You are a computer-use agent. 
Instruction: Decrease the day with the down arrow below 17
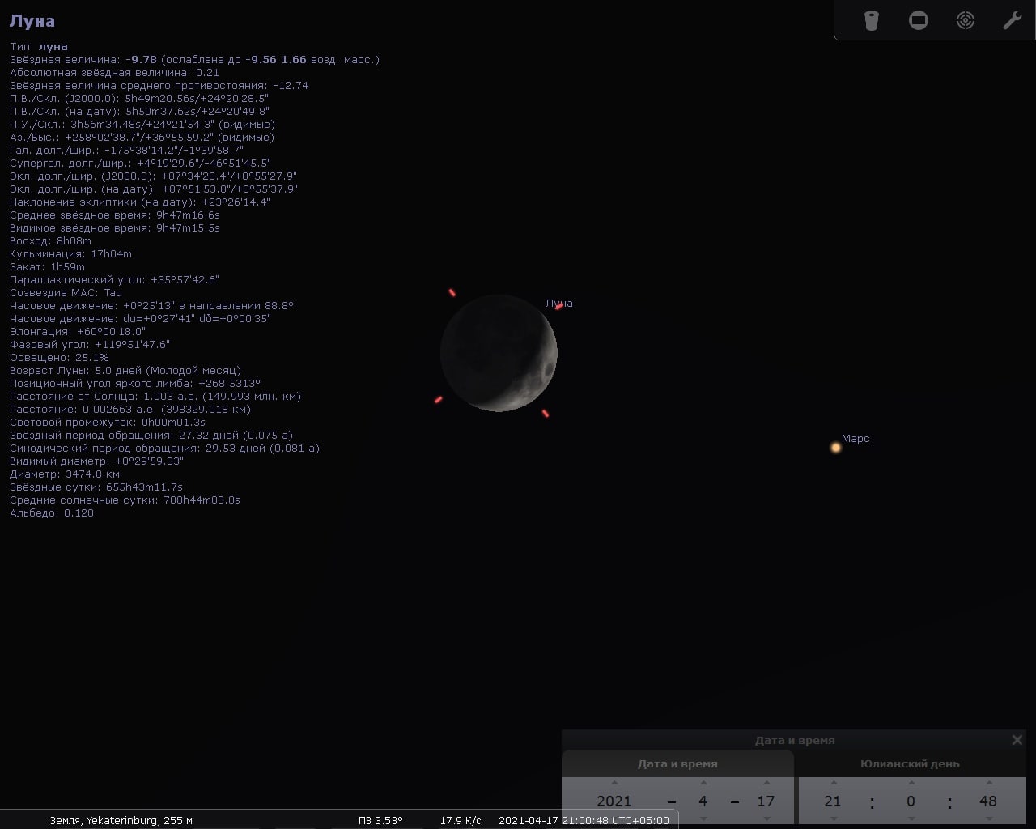[x=766, y=819]
